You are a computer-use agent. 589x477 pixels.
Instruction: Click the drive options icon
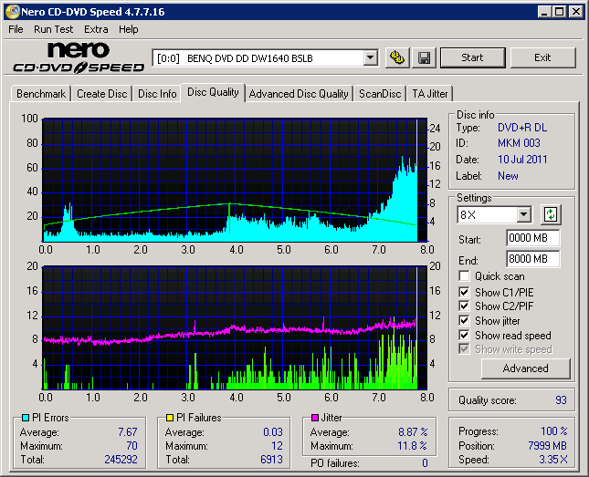(396, 57)
